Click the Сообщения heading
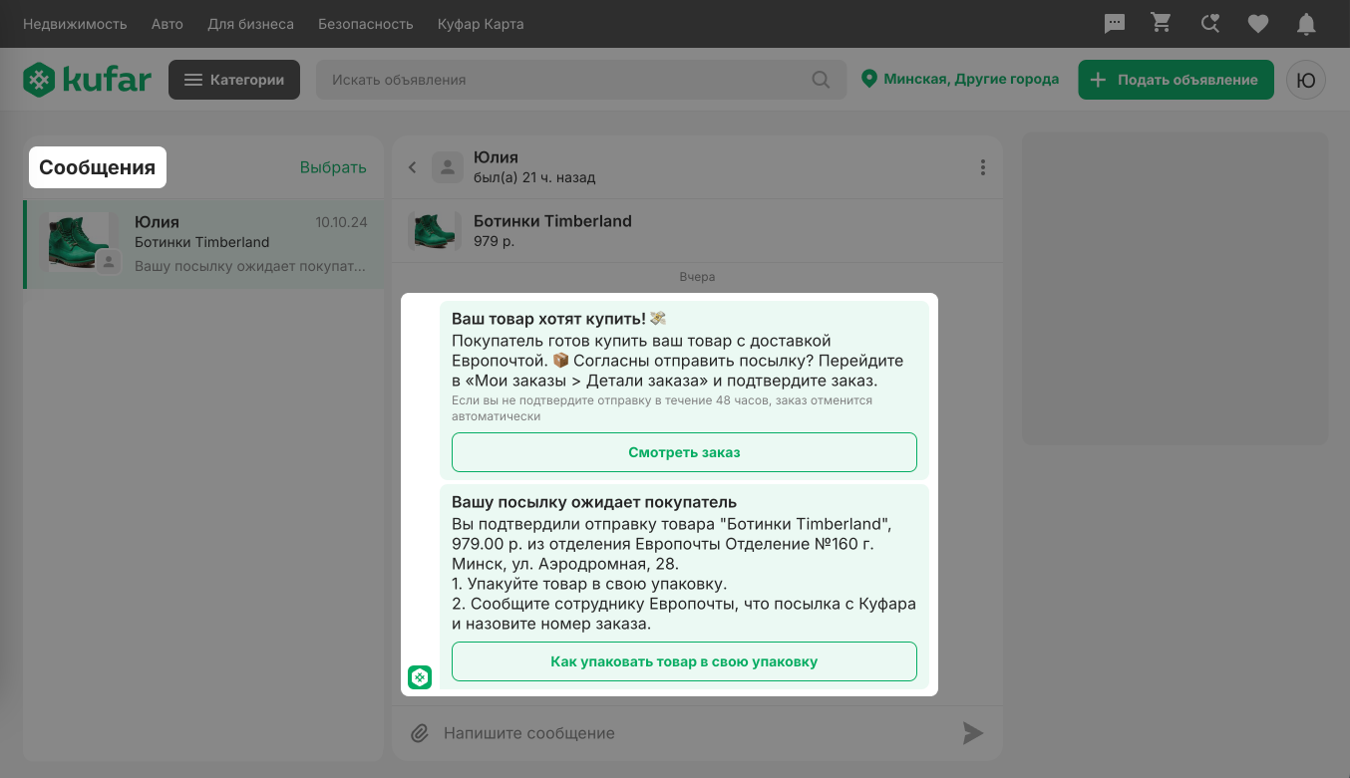Viewport: 1350px width, 778px height. pyautogui.click(x=98, y=167)
